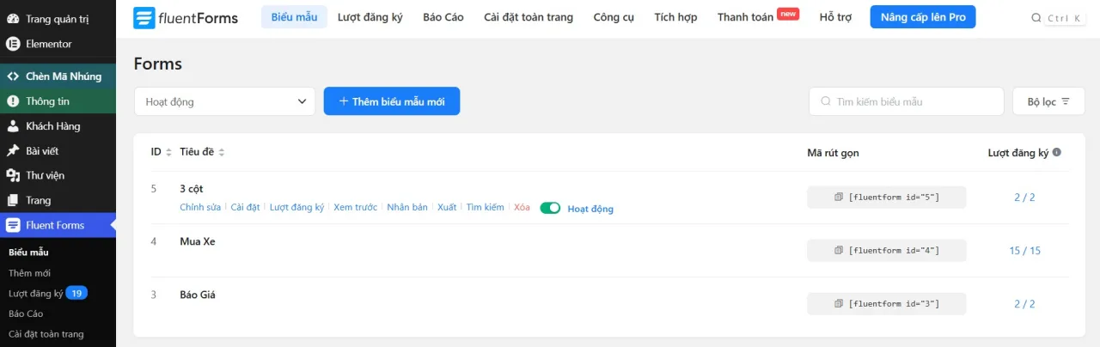Click Cài đặt link under 3 cột

click(245, 208)
